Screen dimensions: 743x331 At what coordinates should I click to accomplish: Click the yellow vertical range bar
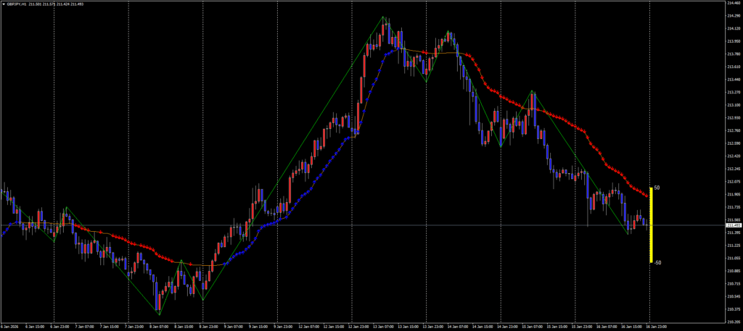(651, 225)
